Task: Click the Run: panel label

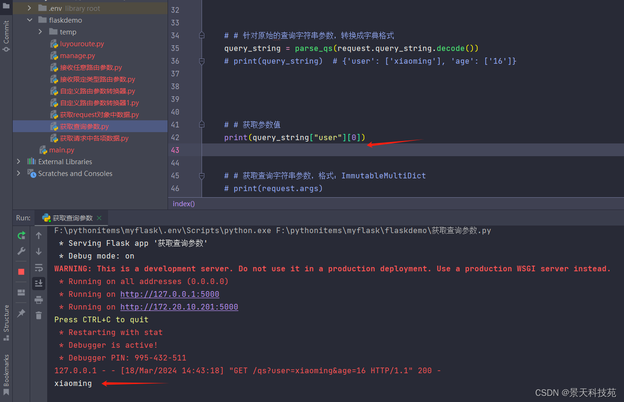Action: [23, 218]
